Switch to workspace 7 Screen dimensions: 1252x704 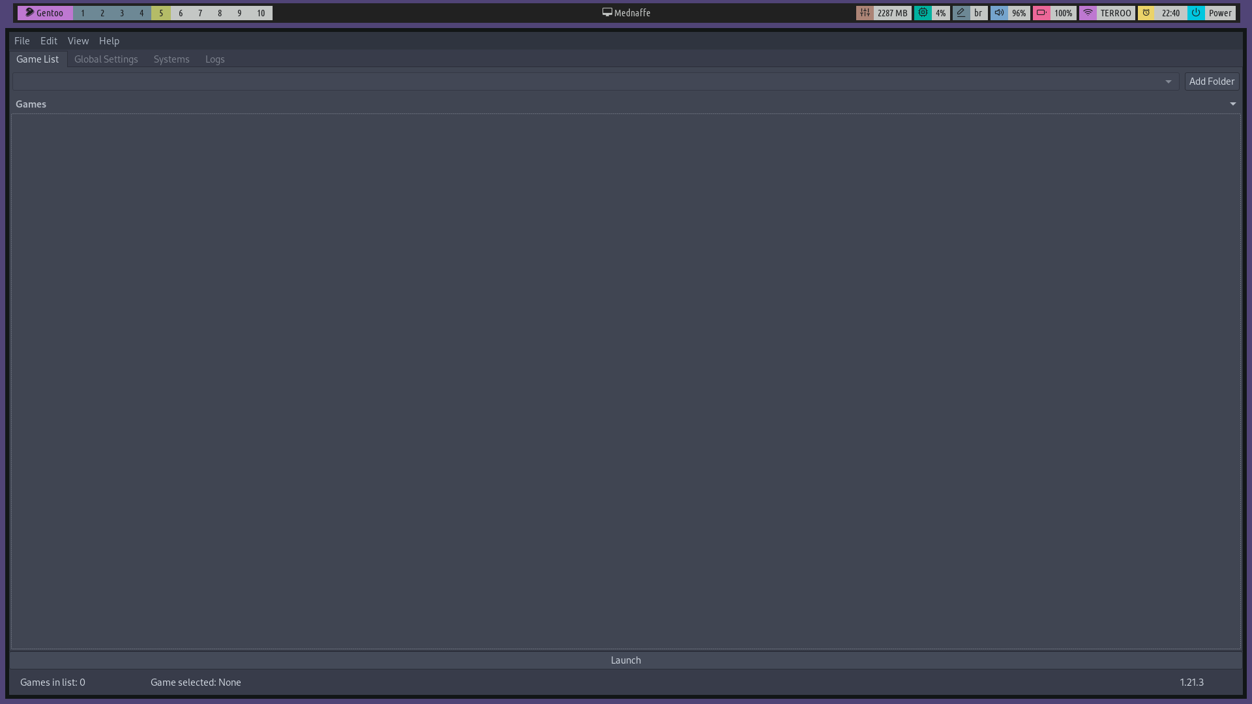pos(200,13)
